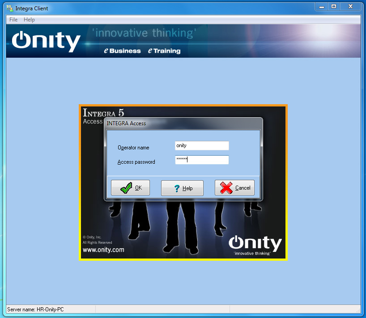Open the eTraining link in banner

coord(164,51)
